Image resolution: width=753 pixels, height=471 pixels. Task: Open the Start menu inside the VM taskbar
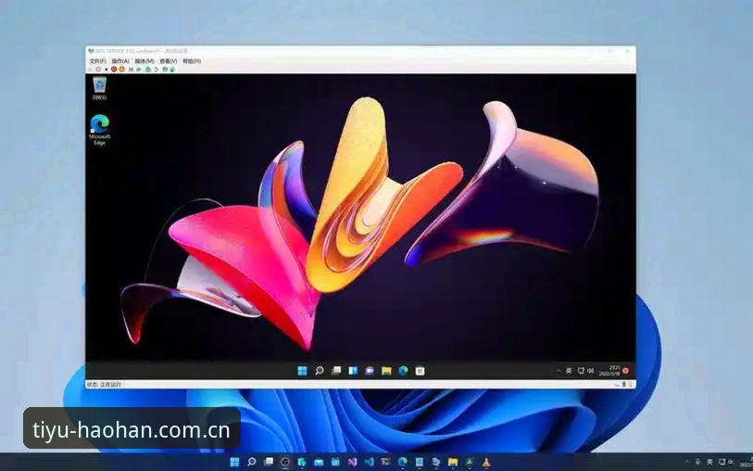(302, 371)
